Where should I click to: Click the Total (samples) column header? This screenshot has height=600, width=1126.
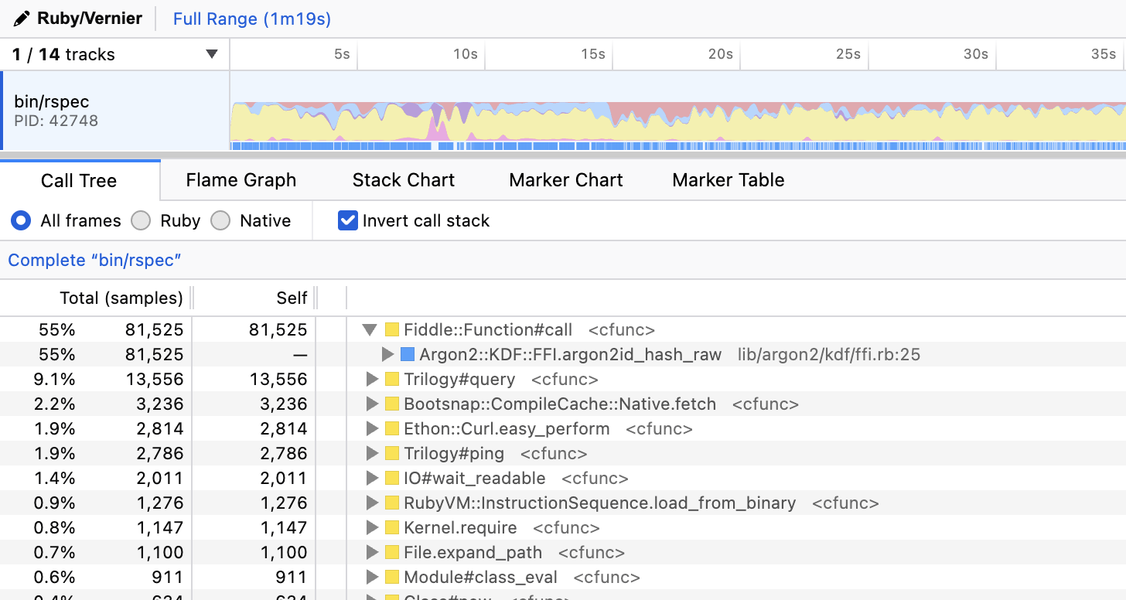click(x=121, y=298)
